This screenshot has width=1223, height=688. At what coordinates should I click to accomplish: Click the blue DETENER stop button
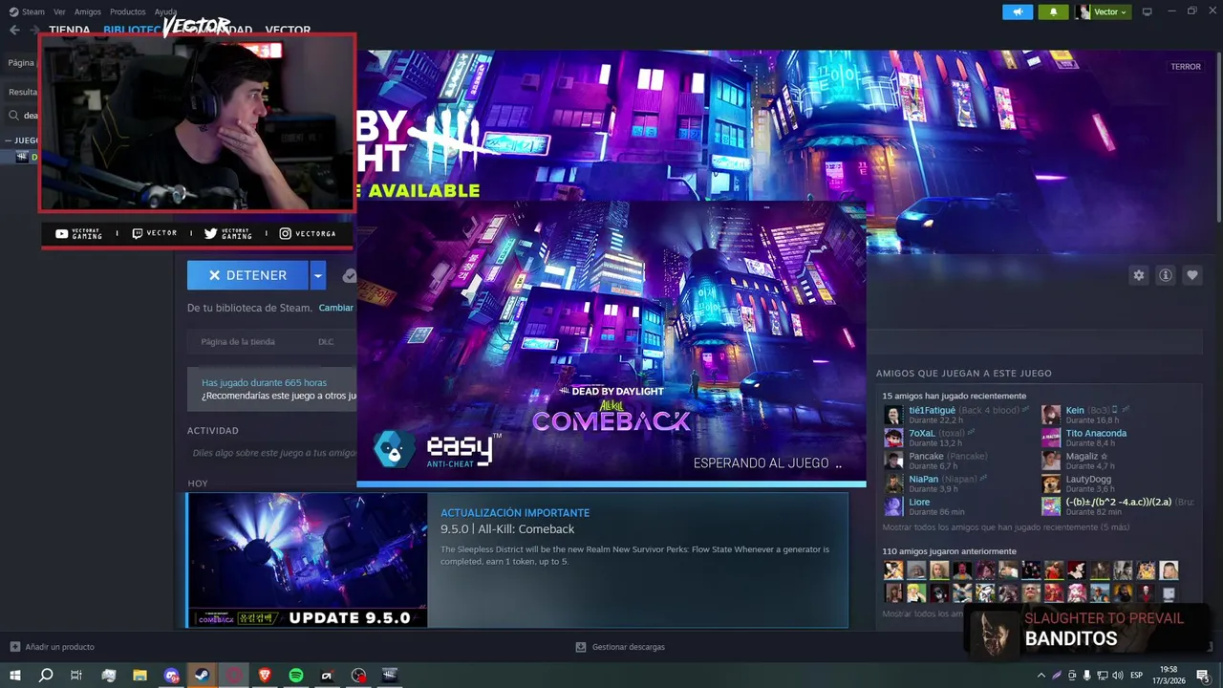(247, 275)
